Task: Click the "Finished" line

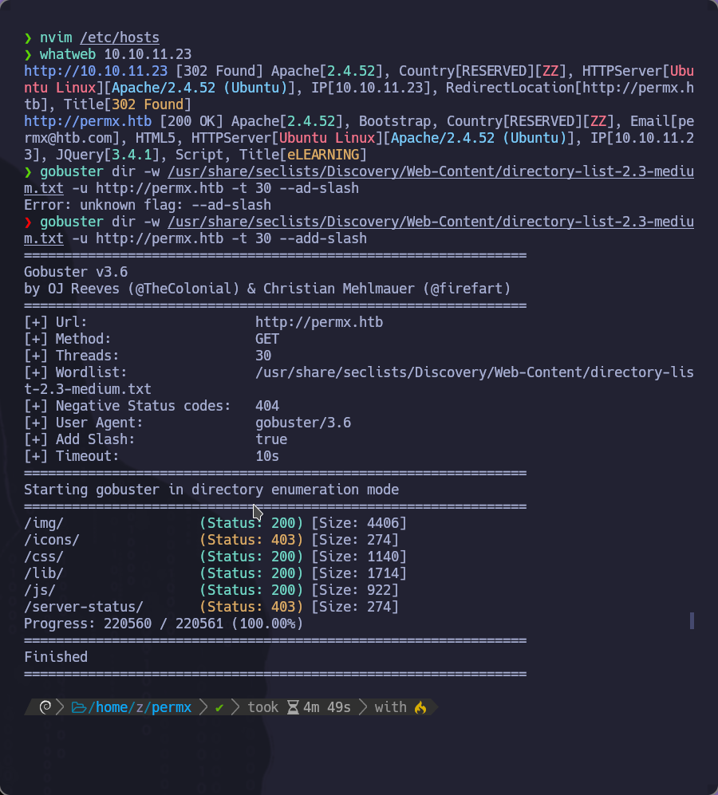Action: click(56, 657)
